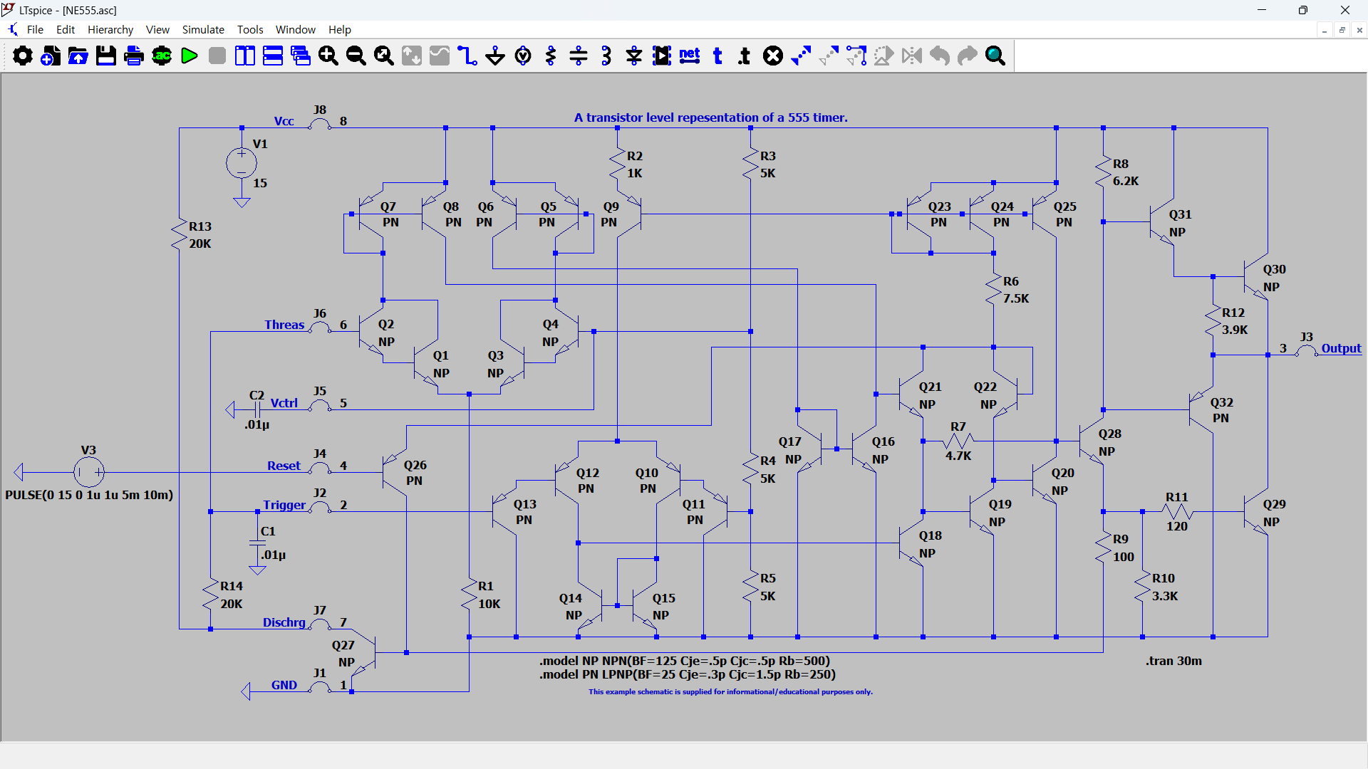The image size is (1368, 769).
Task: Click the grayed-out redo arrow
Action: [968, 56]
